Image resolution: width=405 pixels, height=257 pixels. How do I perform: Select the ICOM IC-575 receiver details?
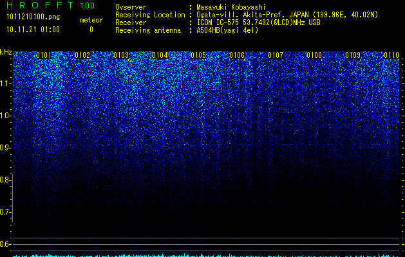click(259, 22)
